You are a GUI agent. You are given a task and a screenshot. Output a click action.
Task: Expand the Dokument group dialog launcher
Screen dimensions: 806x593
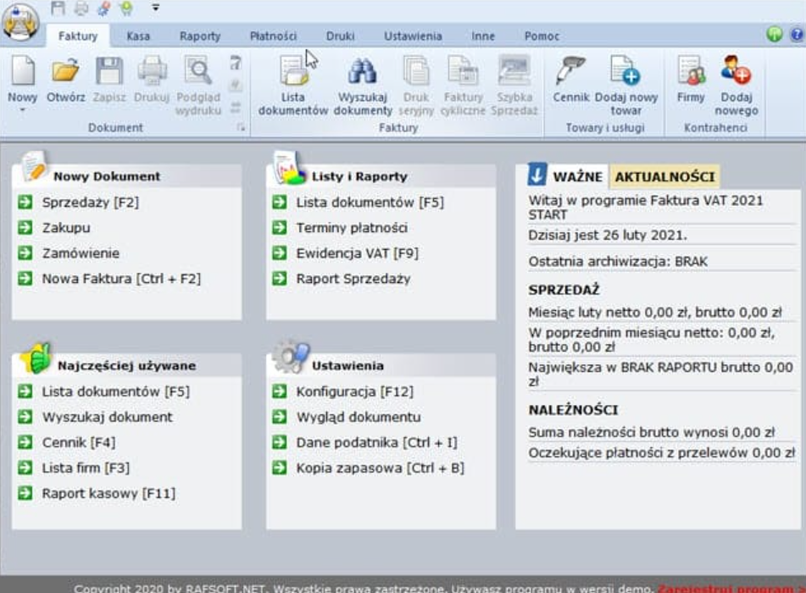pos(241,128)
